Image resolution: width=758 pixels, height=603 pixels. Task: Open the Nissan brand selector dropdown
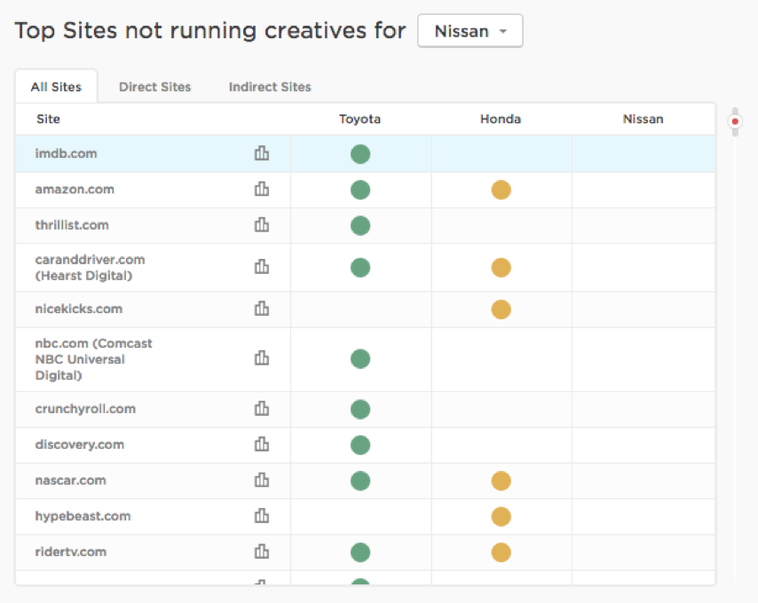470,30
